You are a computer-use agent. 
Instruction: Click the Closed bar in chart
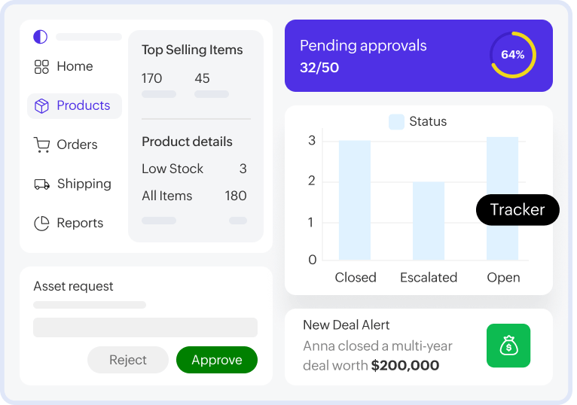point(354,200)
